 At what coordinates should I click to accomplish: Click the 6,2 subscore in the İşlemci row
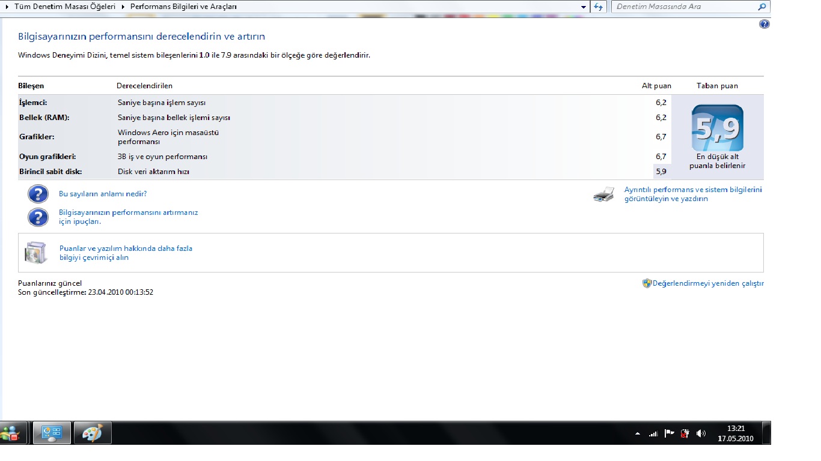pyautogui.click(x=661, y=103)
